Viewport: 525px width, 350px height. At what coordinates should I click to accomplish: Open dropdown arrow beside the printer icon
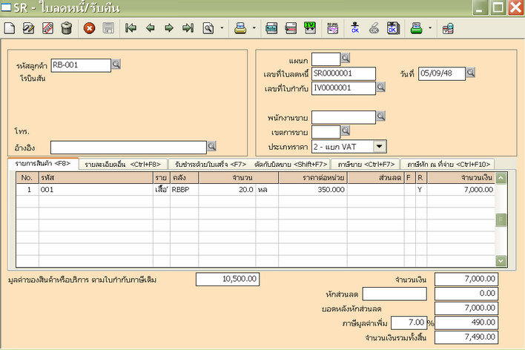[x=254, y=29]
